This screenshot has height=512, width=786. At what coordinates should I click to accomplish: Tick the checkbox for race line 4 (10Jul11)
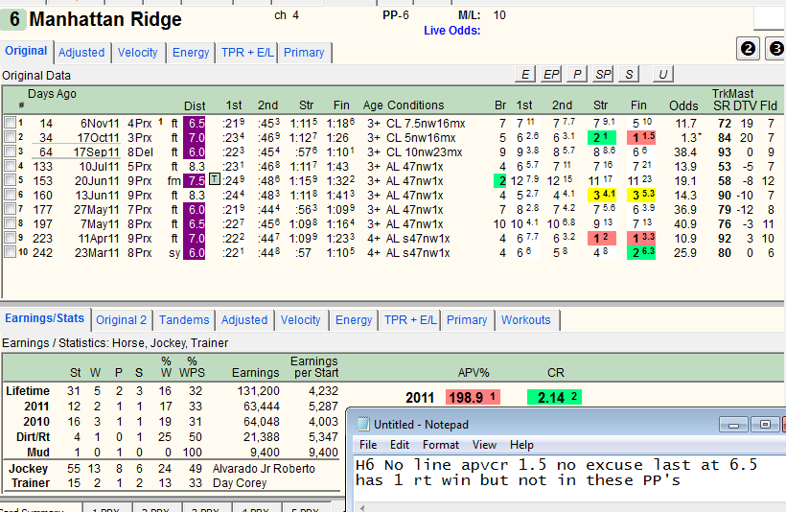pos(10,166)
